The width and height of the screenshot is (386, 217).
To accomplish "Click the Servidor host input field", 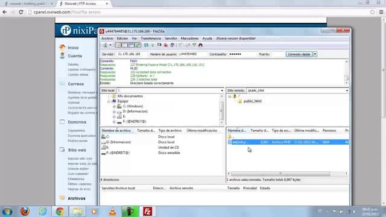I will pos(132,54).
